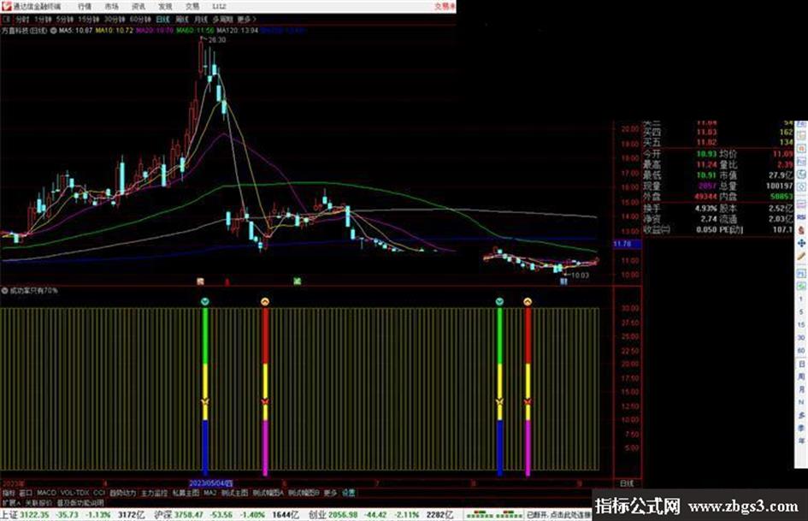The image size is (808, 521).
Task: Click the 15 minute shortcut in right toolbar
Action: (x=801, y=324)
